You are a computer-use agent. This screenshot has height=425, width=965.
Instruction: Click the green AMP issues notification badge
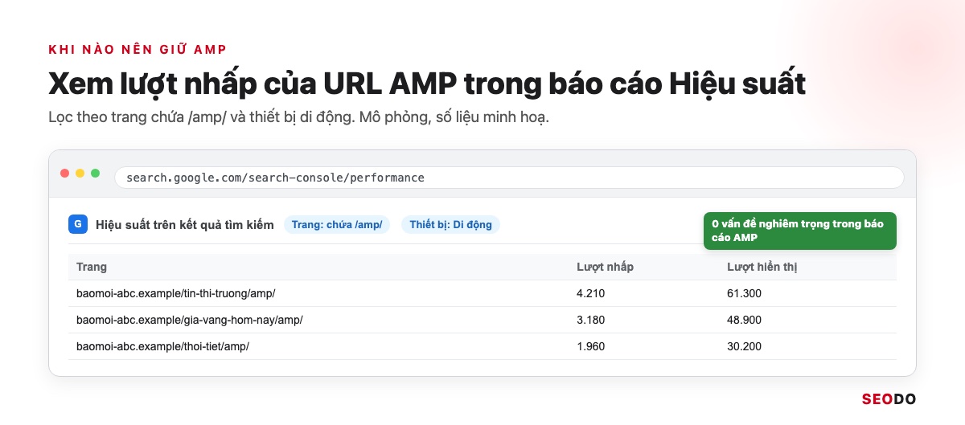coord(799,231)
